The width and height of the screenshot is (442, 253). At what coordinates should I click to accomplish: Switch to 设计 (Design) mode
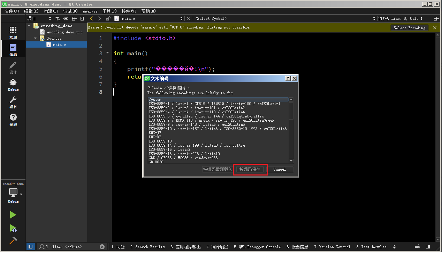click(13, 67)
